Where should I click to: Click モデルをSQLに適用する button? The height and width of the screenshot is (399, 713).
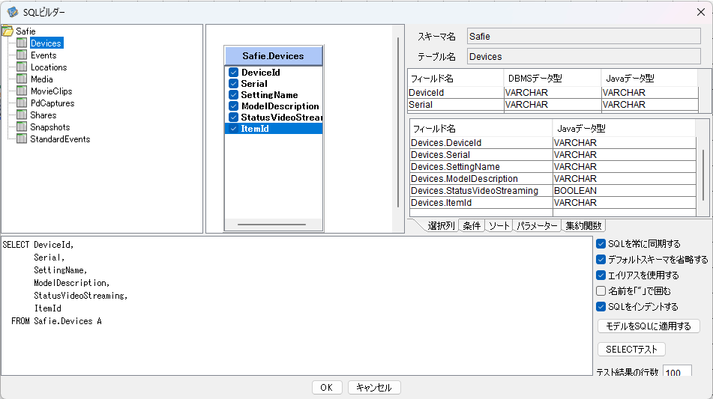[649, 326]
